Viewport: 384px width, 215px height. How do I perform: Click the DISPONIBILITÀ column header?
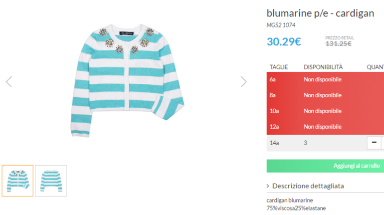tap(323, 67)
